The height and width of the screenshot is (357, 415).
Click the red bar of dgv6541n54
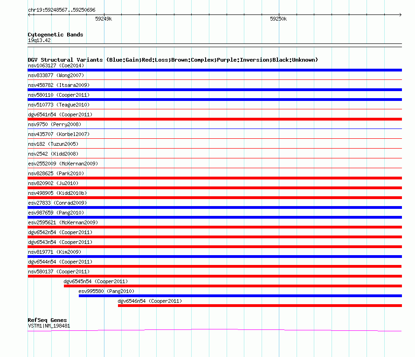click(x=214, y=119)
